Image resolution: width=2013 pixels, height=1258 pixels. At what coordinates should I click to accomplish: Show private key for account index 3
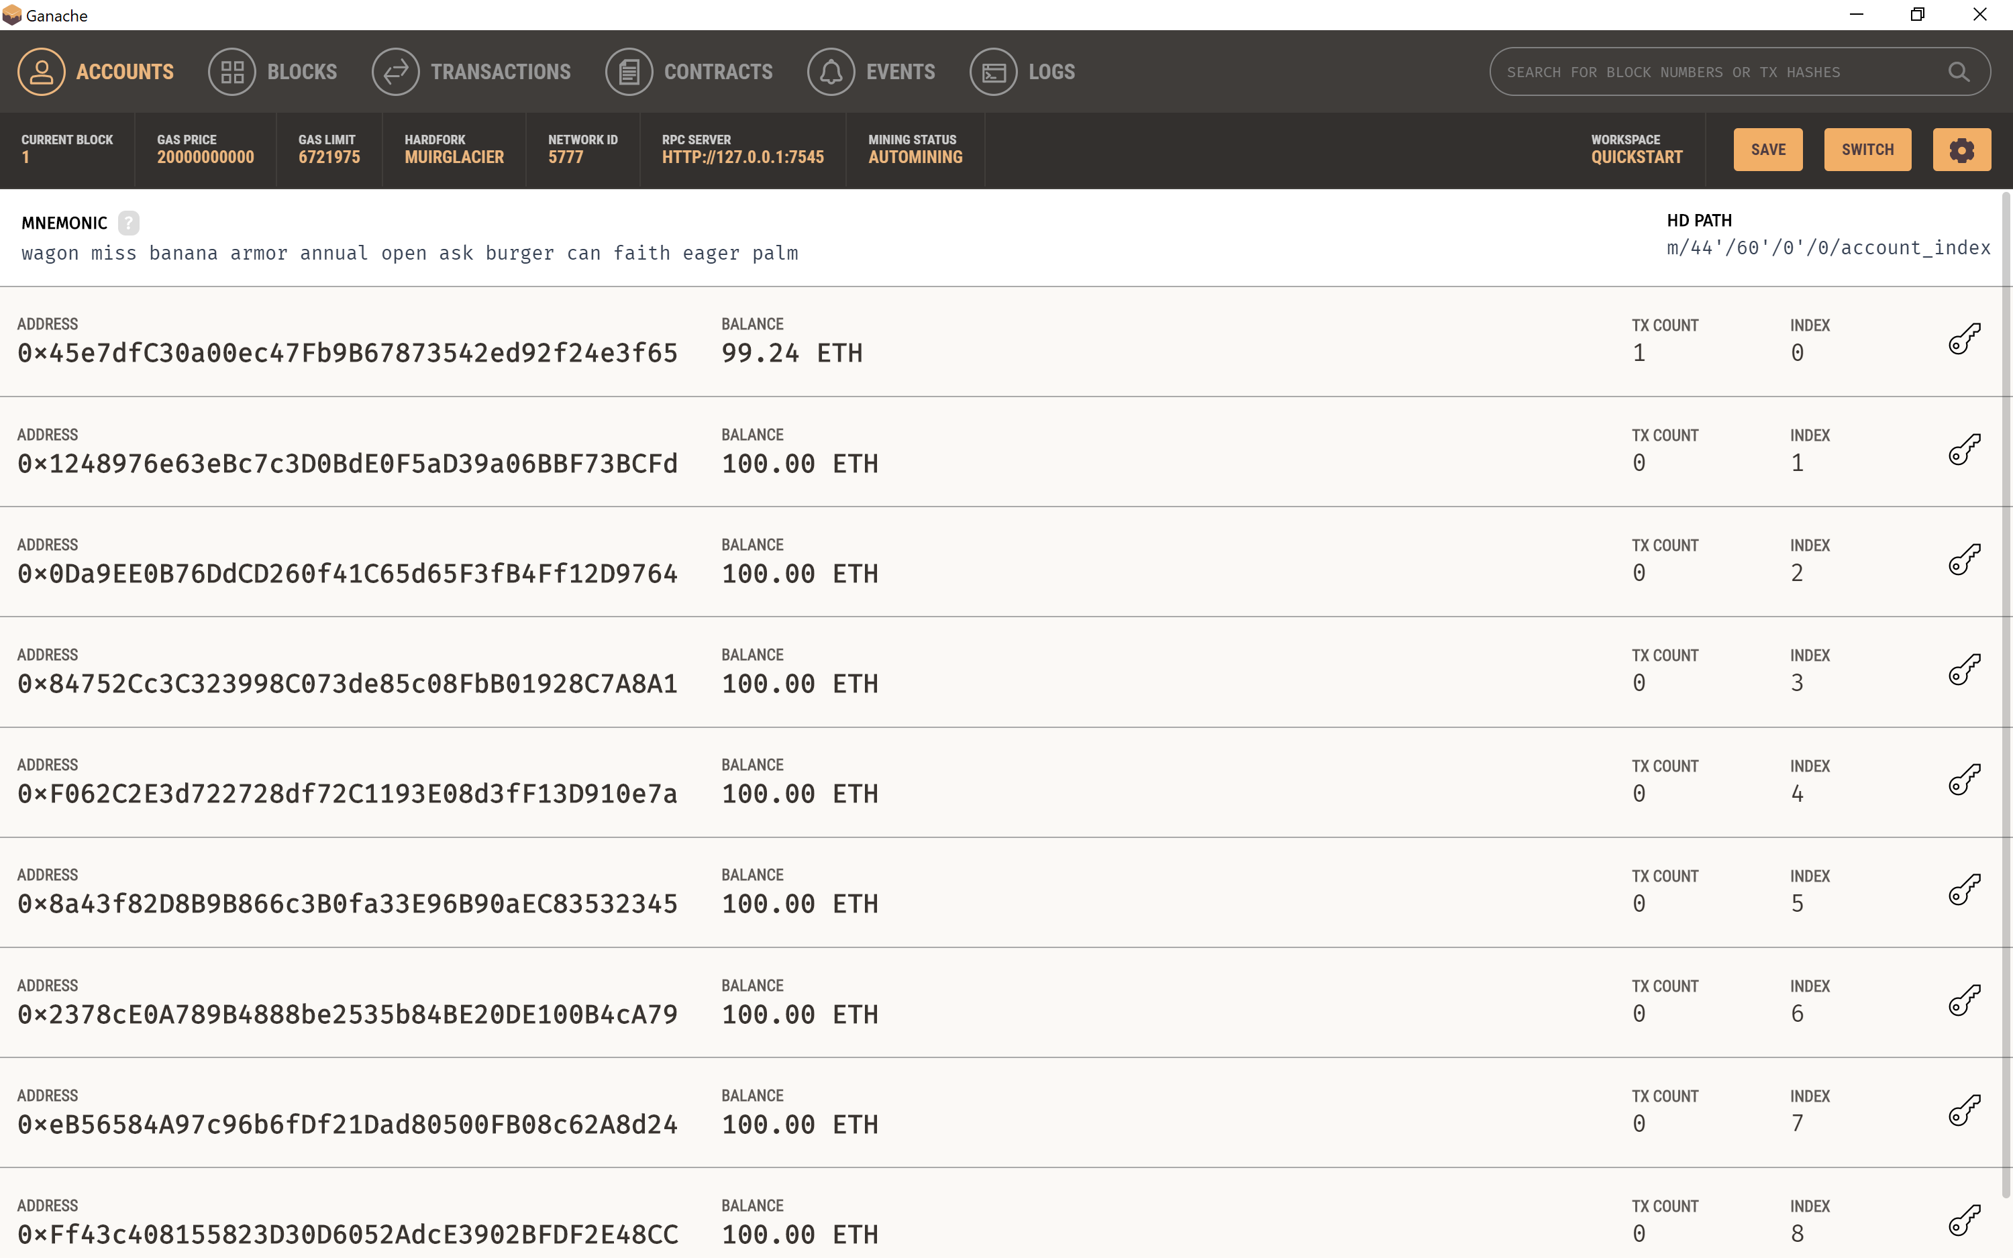(x=1964, y=670)
